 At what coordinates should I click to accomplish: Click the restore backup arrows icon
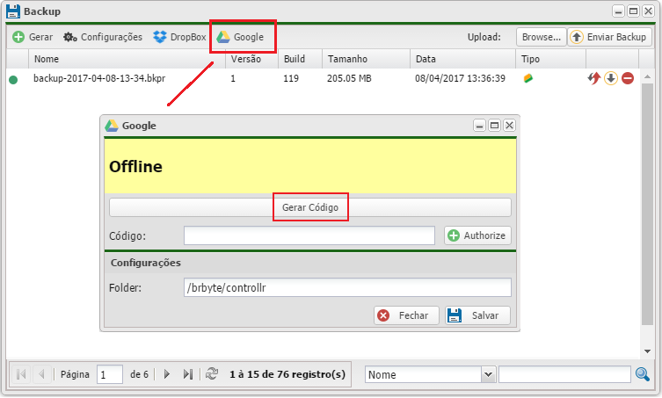point(594,78)
